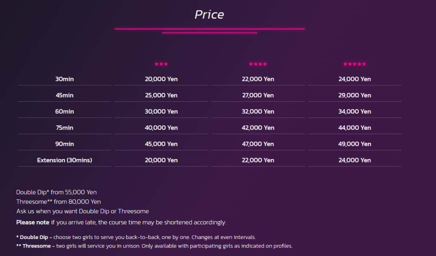Image resolution: width=436 pixels, height=256 pixels.
Task: Click the Threesome from 80,000 Yen text
Action: 58,202
